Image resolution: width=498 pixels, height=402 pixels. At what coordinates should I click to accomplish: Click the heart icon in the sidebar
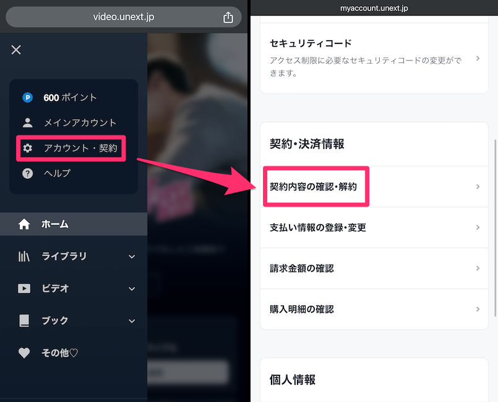point(24,353)
